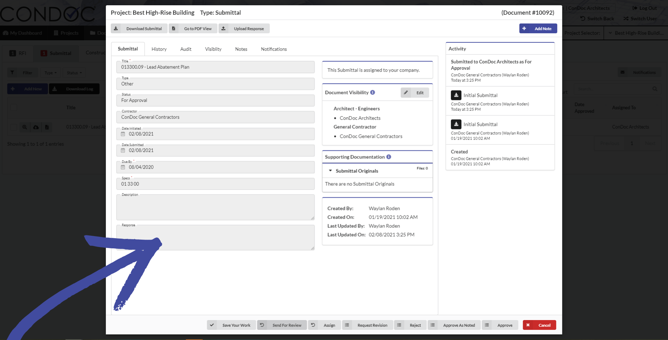Viewport: 668px width, 340px height.
Task: Click Upload Response button
Action: (244, 29)
